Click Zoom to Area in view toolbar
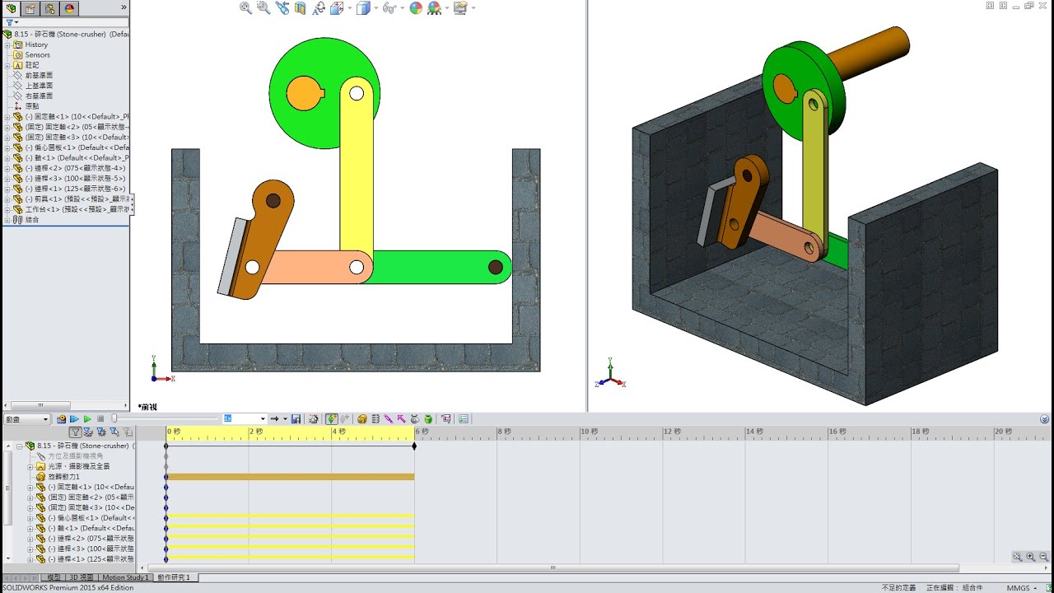Viewport: 1054px width, 593px height. 263,7
